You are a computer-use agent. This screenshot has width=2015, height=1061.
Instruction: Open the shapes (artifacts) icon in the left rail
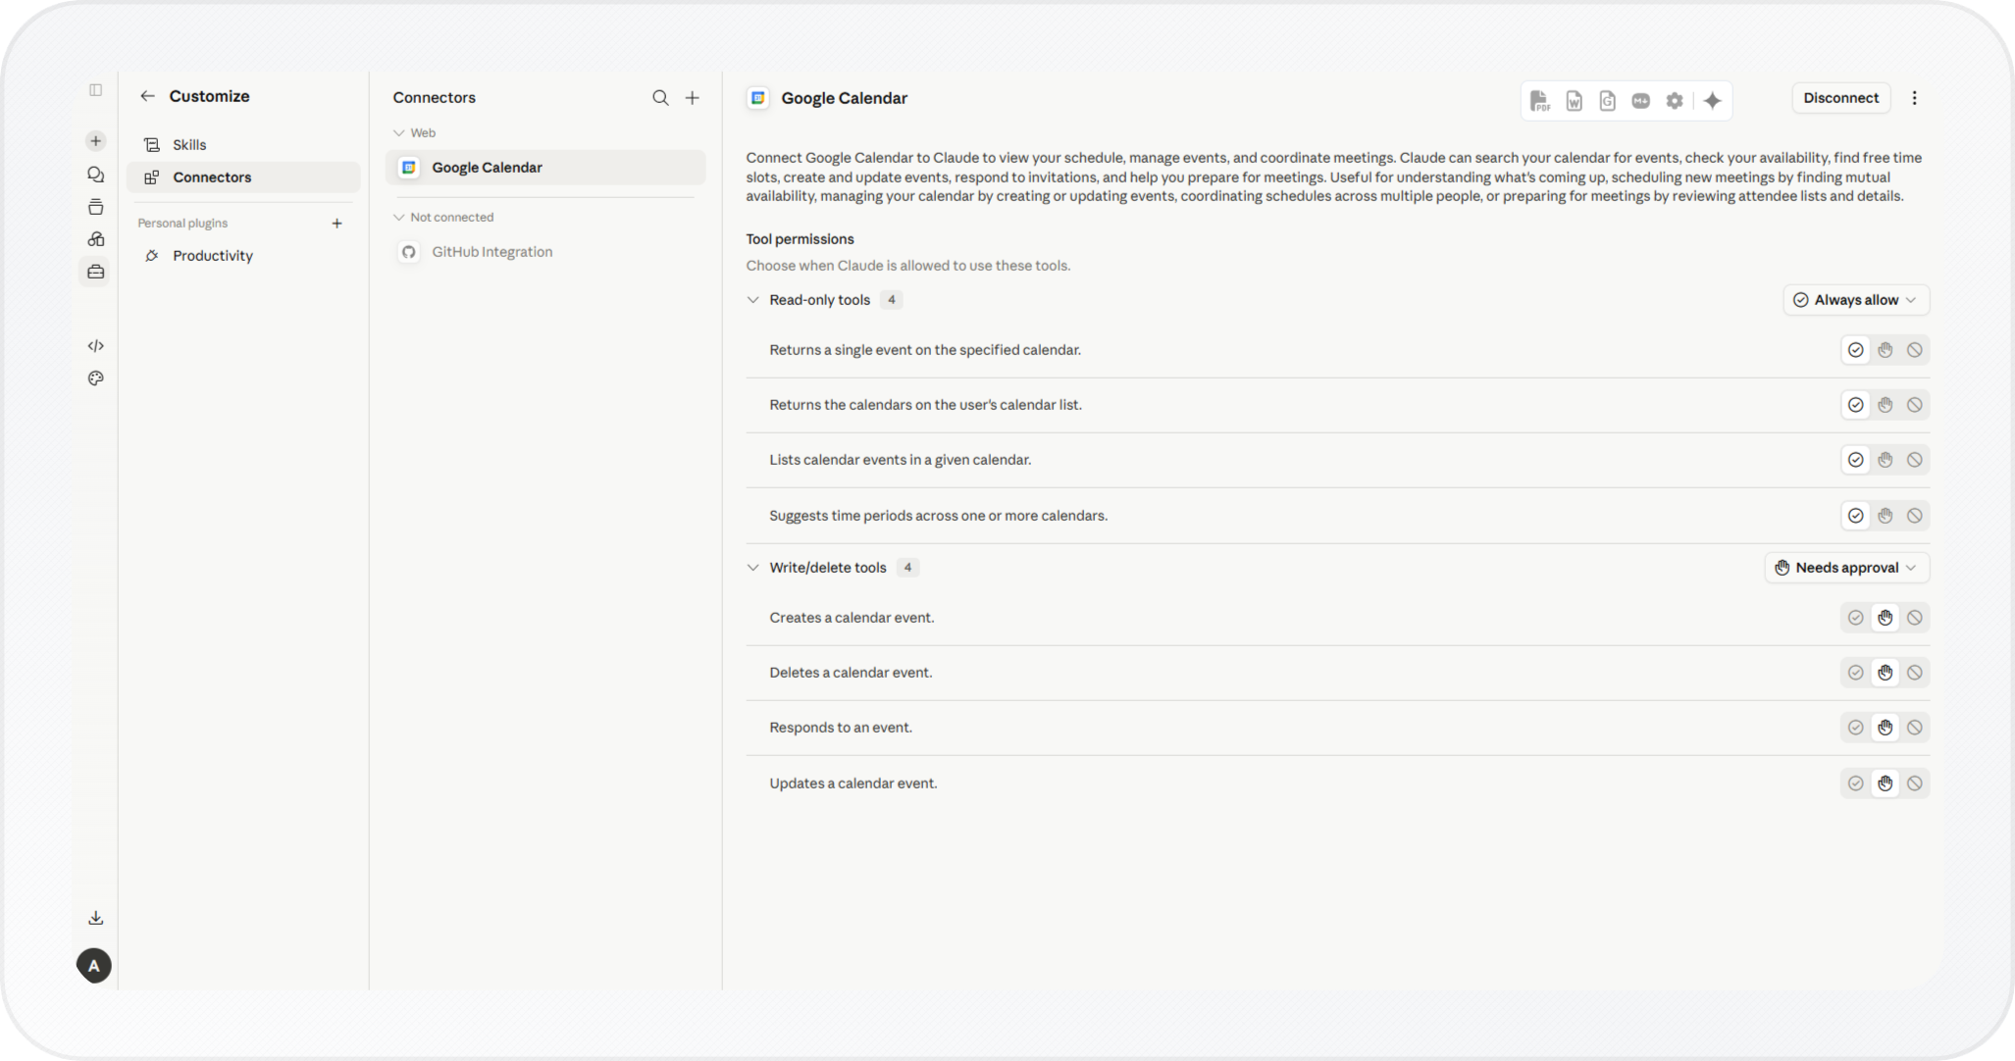point(95,239)
